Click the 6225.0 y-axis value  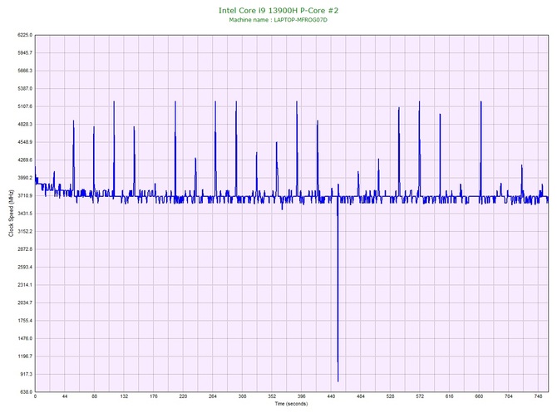(25, 35)
